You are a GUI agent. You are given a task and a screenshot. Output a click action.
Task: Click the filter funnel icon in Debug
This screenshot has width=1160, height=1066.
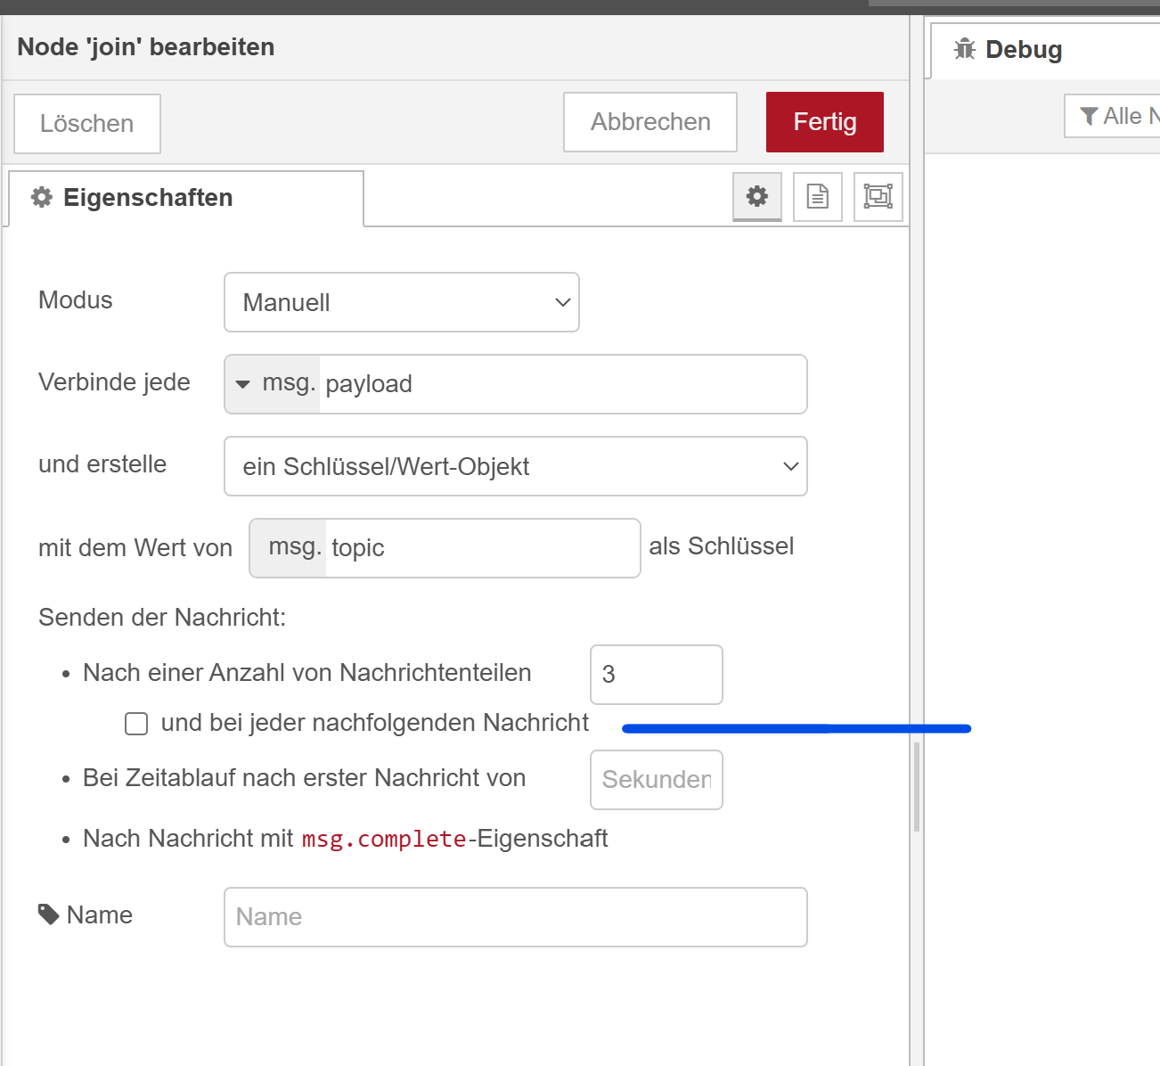[x=1089, y=117]
